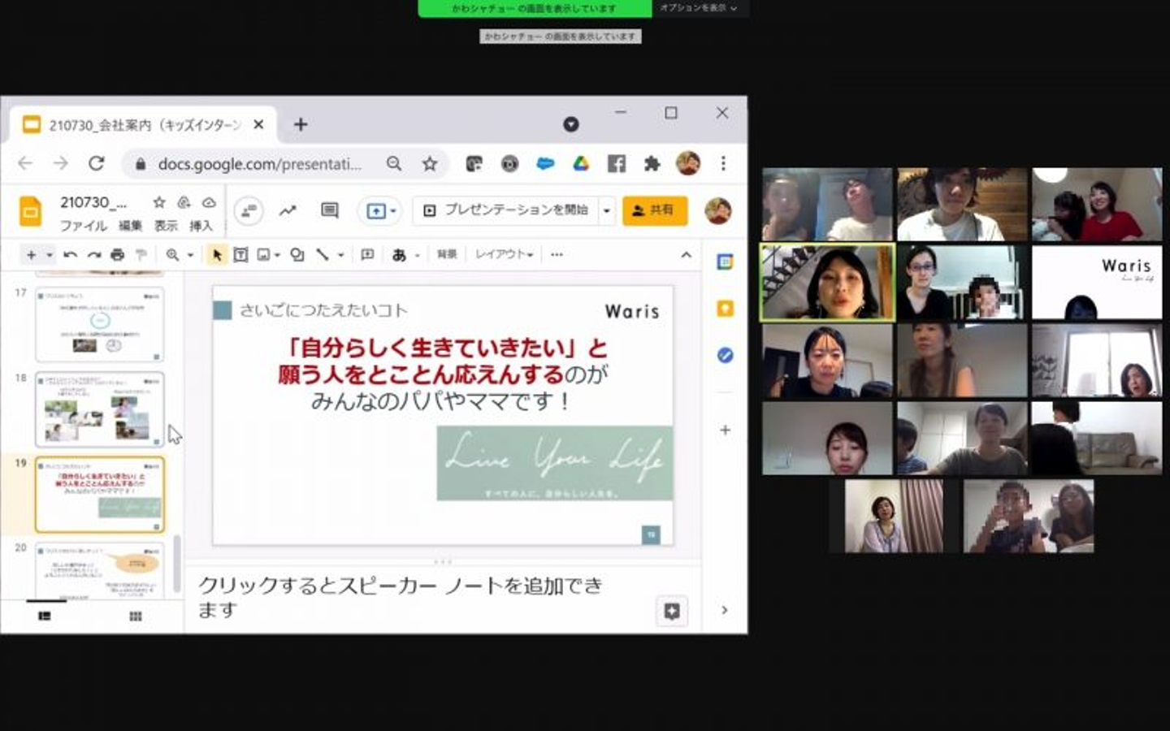Select slide 18 thumbnail
Screen dimensions: 1170x731
point(100,409)
